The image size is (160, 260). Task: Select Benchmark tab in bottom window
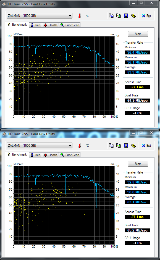[17, 154]
